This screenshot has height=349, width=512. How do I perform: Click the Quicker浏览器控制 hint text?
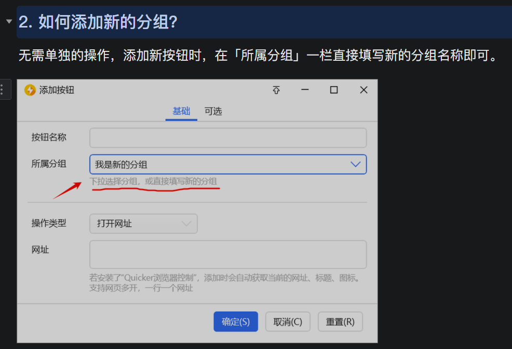coord(225,278)
